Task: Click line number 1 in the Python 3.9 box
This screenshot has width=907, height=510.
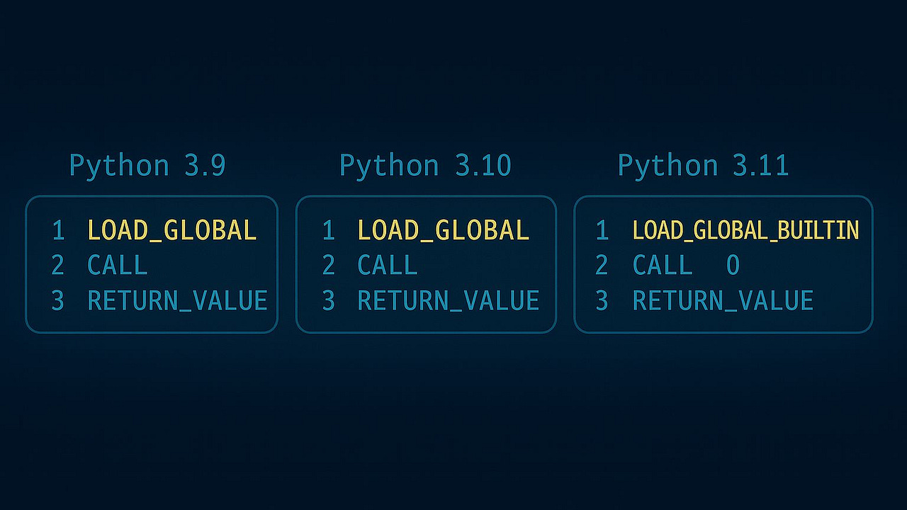Action: 58,230
